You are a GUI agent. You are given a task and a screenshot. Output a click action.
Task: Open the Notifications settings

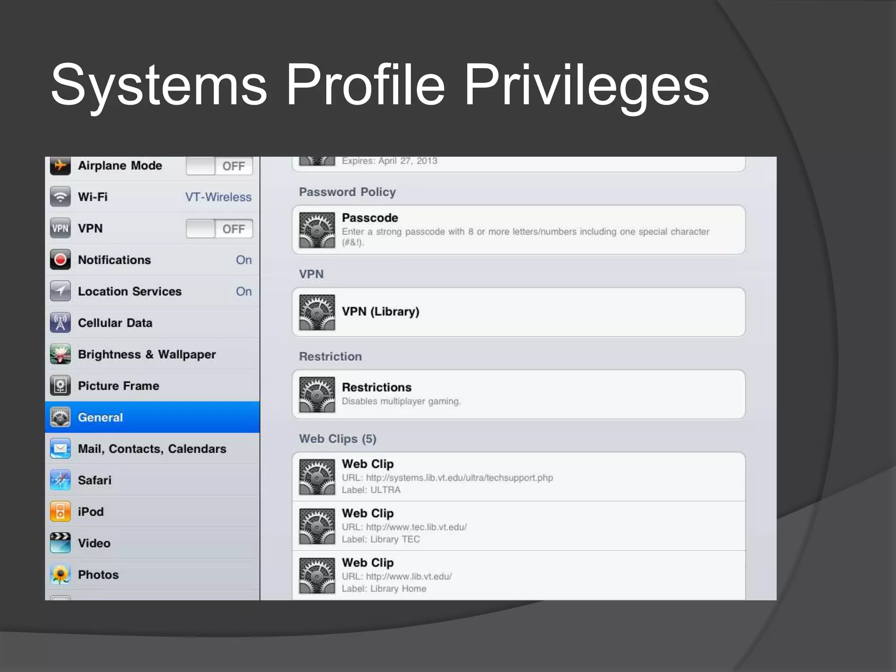(x=152, y=260)
